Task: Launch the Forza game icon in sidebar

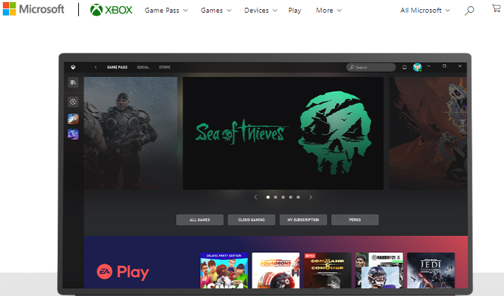Action: click(x=73, y=119)
